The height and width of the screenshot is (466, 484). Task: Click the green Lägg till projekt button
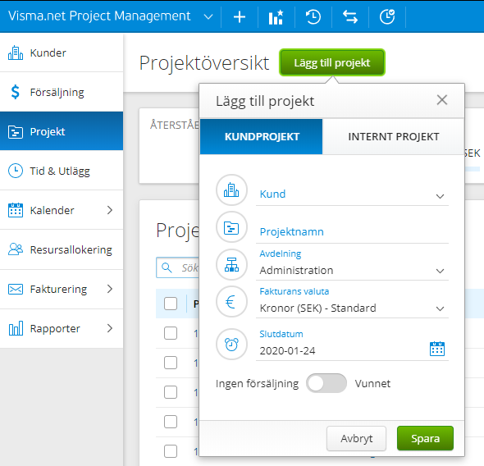click(x=331, y=62)
